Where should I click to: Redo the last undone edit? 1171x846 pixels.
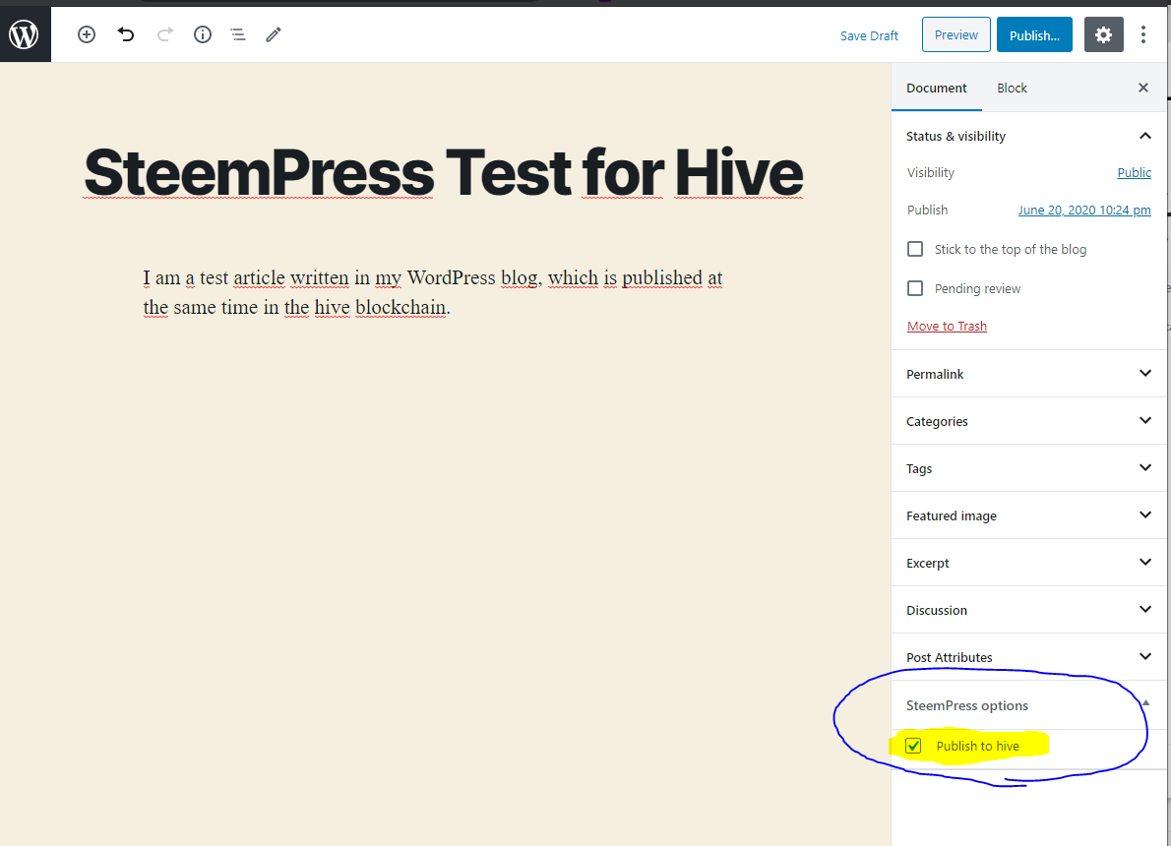[x=165, y=34]
